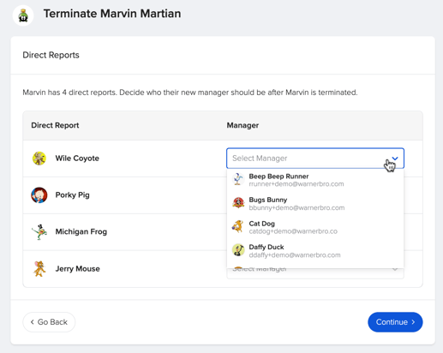Click Bugs Bunny's avatar in dropdown
Image resolution: width=443 pixels, height=353 pixels.
click(238, 203)
